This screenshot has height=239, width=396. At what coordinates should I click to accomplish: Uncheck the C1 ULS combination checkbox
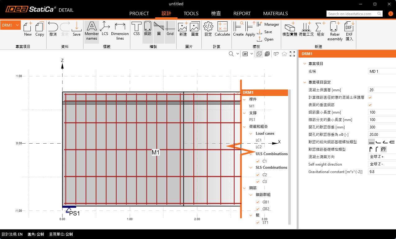tap(258, 161)
